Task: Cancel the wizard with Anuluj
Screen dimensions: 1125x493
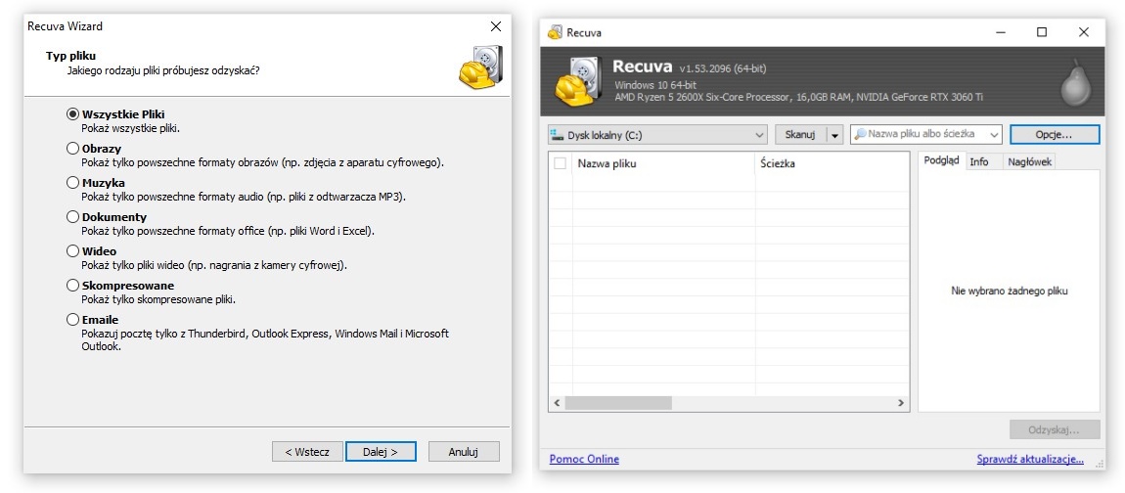Action: pos(464,452)
